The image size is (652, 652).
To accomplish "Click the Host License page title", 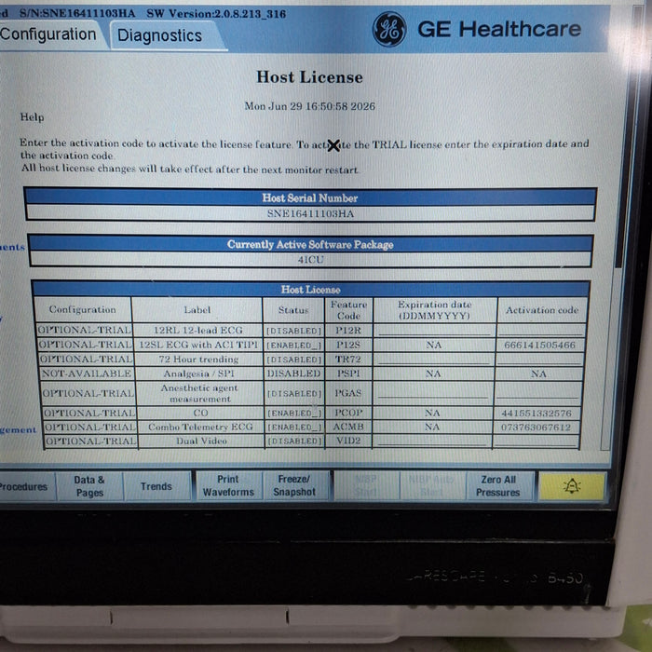I will pyautogui.click(x=309, y=77).
